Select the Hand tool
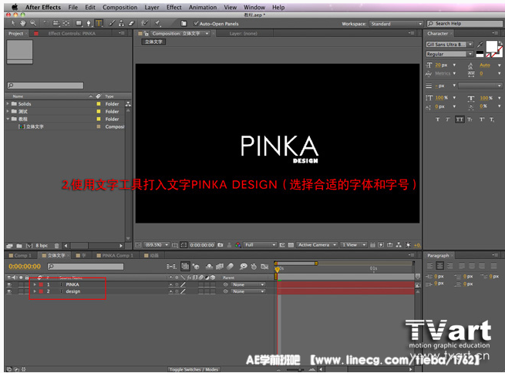 (22, 23)
